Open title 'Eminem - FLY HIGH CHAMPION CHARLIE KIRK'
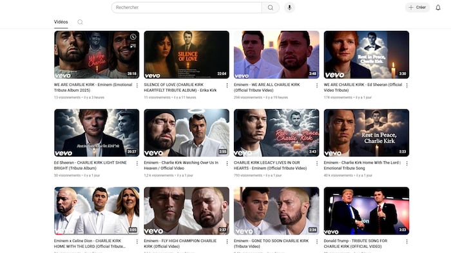This screenshot has width=451, height=253. coord(180,243)
